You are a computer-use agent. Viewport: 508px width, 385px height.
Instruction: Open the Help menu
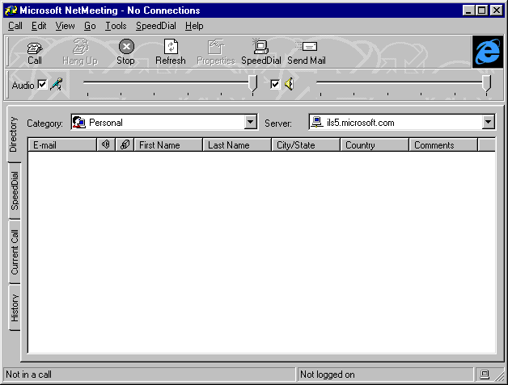click(194, 26)
